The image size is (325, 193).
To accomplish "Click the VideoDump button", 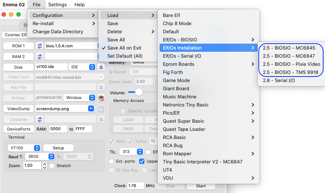I will 19,108.
